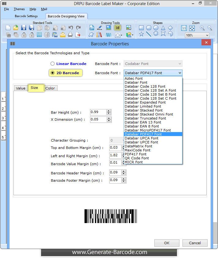Click the new document icon
The height and width of the screenshot is (258, 218).
point(8,28)
